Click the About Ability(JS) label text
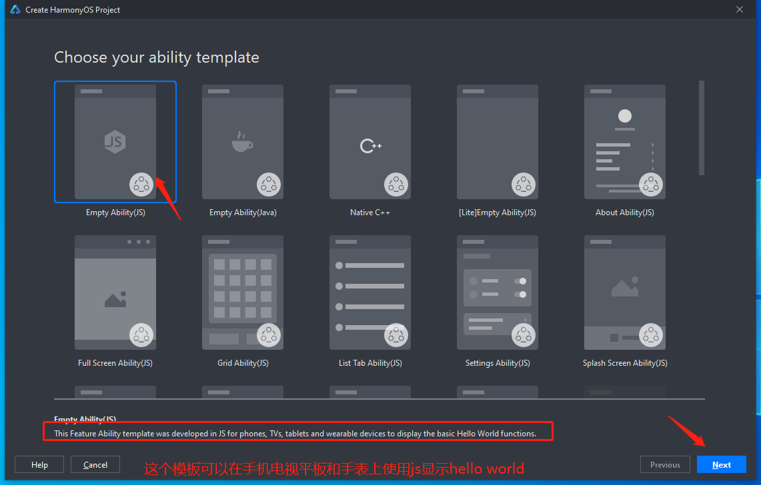761x485 pixels. [625, 213]
